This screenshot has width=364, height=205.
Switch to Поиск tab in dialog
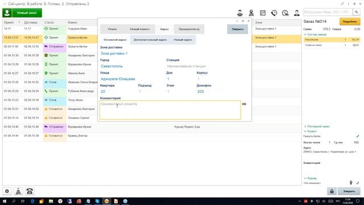[113, 29]
